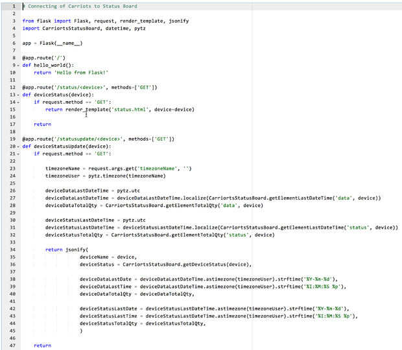Click line number 1 in the gutter
402x350 pixels.
pos(14,6)
